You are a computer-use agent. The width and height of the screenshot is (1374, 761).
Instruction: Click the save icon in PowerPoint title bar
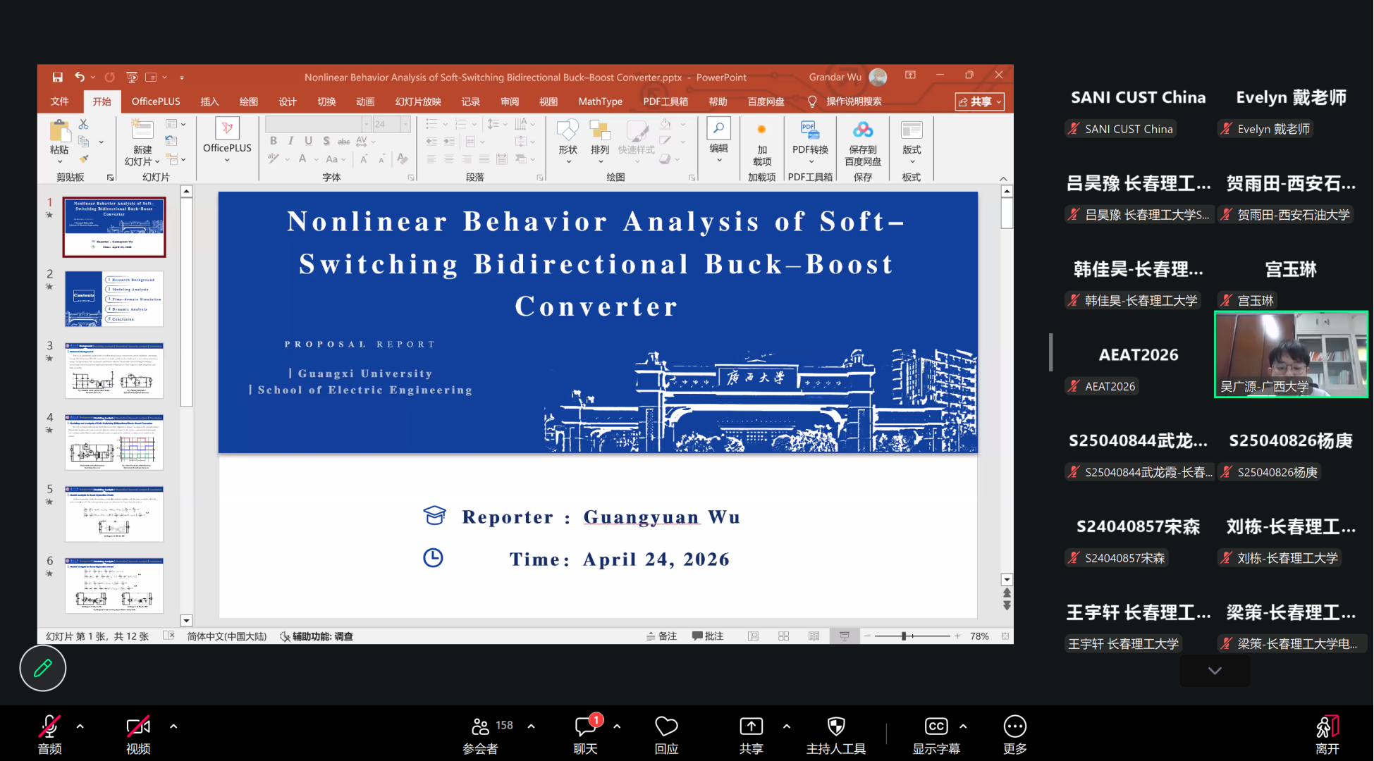58,77
